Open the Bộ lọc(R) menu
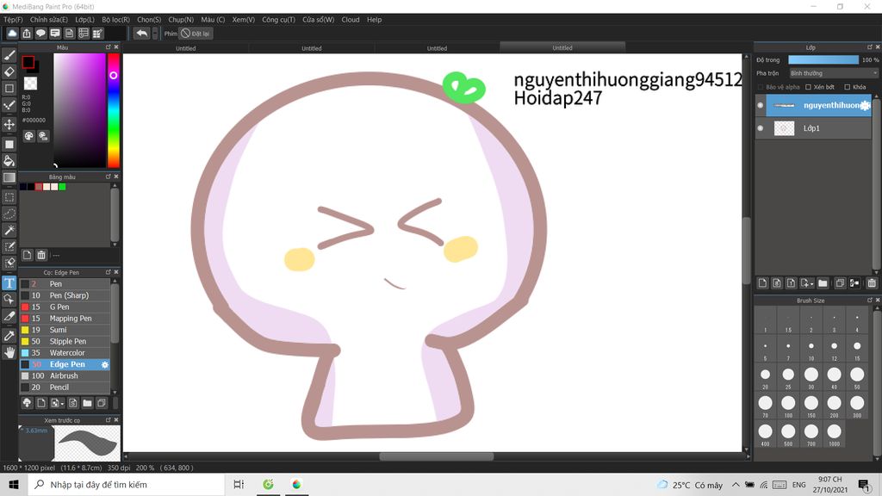882x496 pixels. (x=115, y=20)
